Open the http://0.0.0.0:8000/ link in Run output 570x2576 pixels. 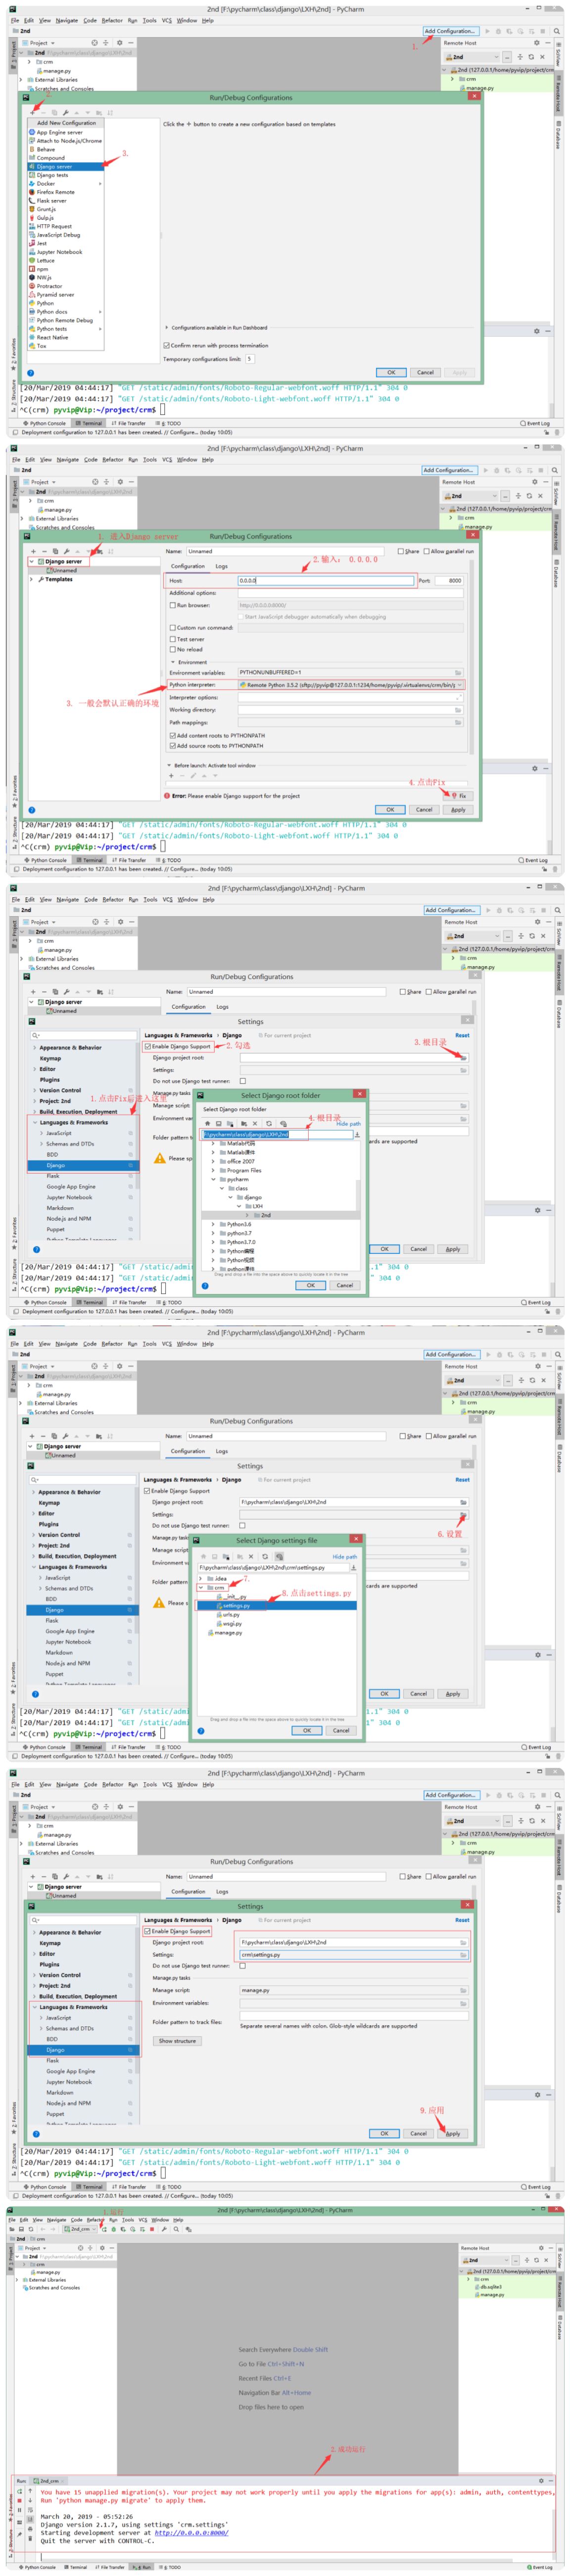click(x=191, y=2533)
